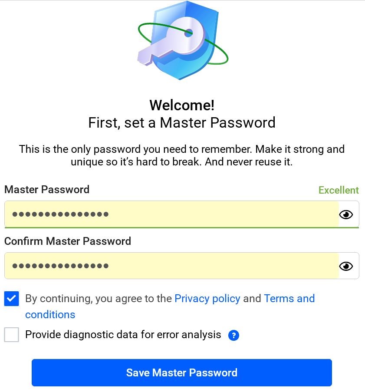Uncheck the policy agreement checkbox
This screenshot has width=365, height=392.
(x=11, y=299)
